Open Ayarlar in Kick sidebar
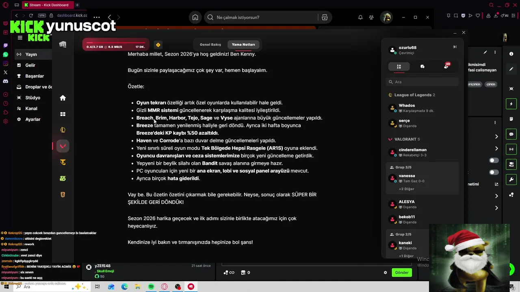Image resolution: width=520 pixels, height=292 pixels. 34,120
